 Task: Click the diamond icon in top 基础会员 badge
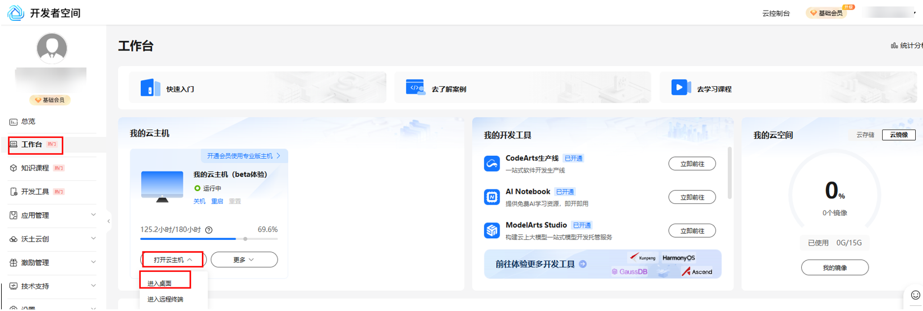click(814, 13)
